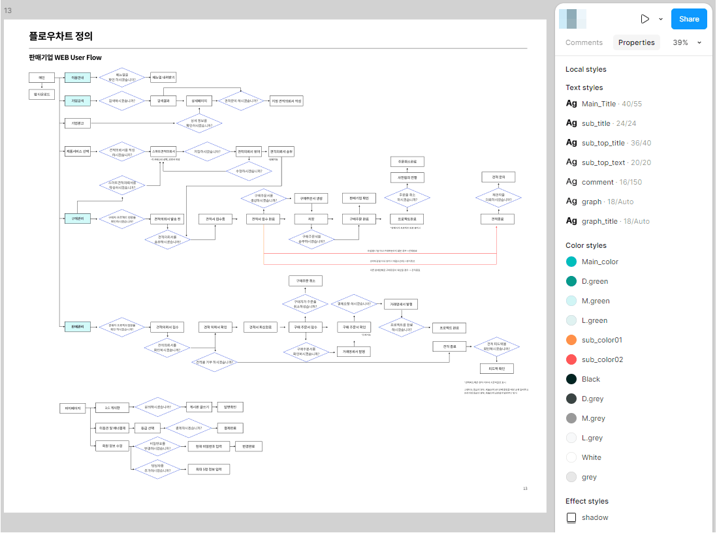
Task: Click the D.green color swatch
Action: point(571,281)
